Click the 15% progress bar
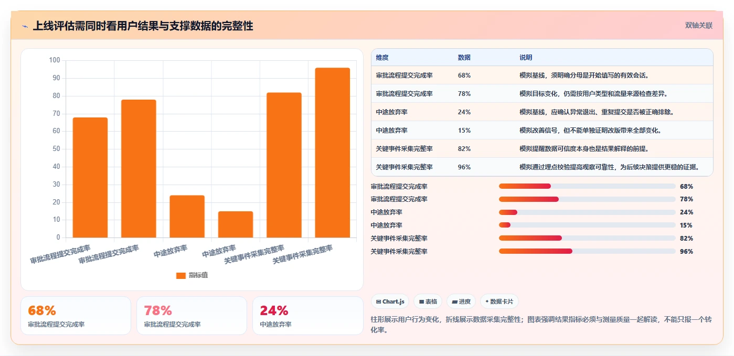 587,225
